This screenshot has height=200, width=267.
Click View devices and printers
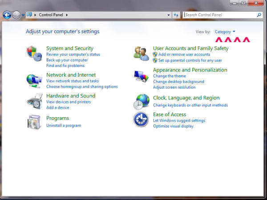click(69, 102)
